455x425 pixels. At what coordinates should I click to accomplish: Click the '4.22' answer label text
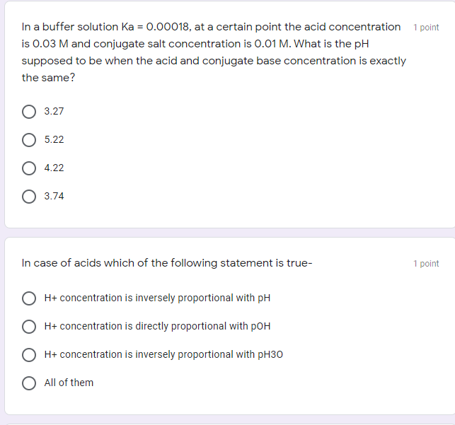coord(54,168)
